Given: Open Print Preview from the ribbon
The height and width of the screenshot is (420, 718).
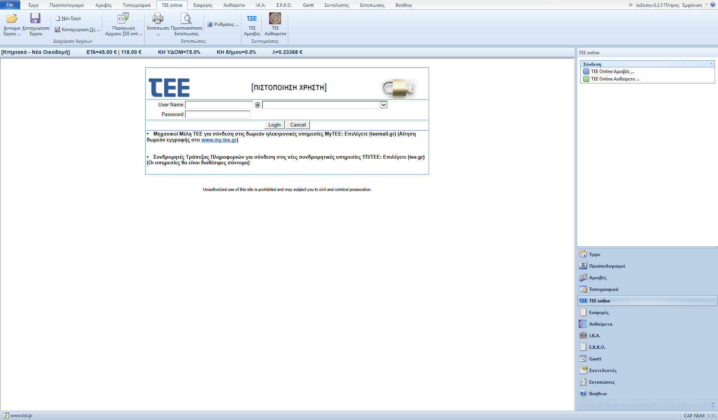Looking at the screenshot, I should (186, 19).
